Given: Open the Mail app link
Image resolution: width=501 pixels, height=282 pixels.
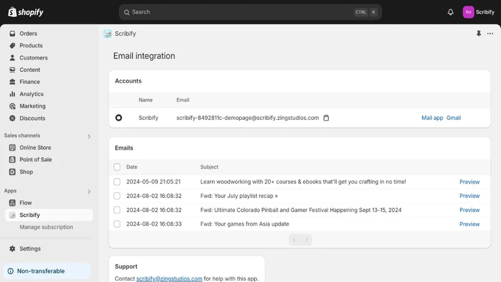Looking at the screenshot, I should tap(432, 118).
